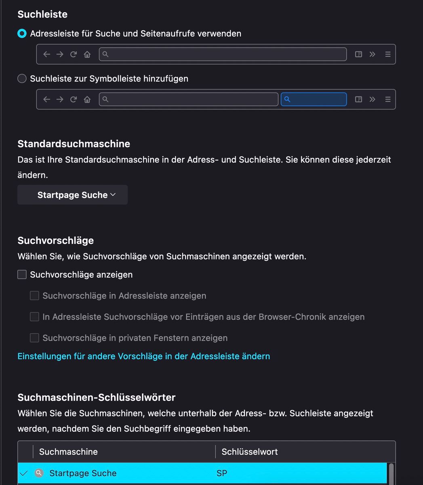Select 'Adressleiste für Suche und Seitenaufrufe verwenden' radio

pos(22,34)
